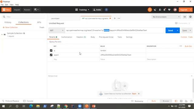This screenshot has height=109, width=194.
Task: Click the sidebar Filter search field
Action: pyautogui.click(x=24, y=17)
